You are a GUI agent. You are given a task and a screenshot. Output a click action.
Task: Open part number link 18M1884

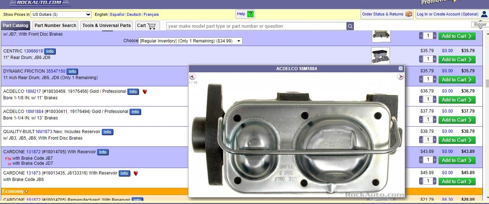[34, 112]
